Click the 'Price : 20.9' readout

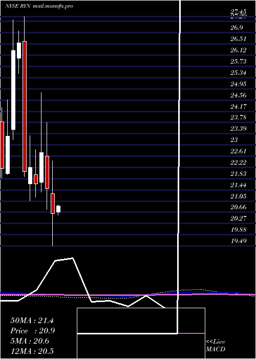(x=33, y=331)
